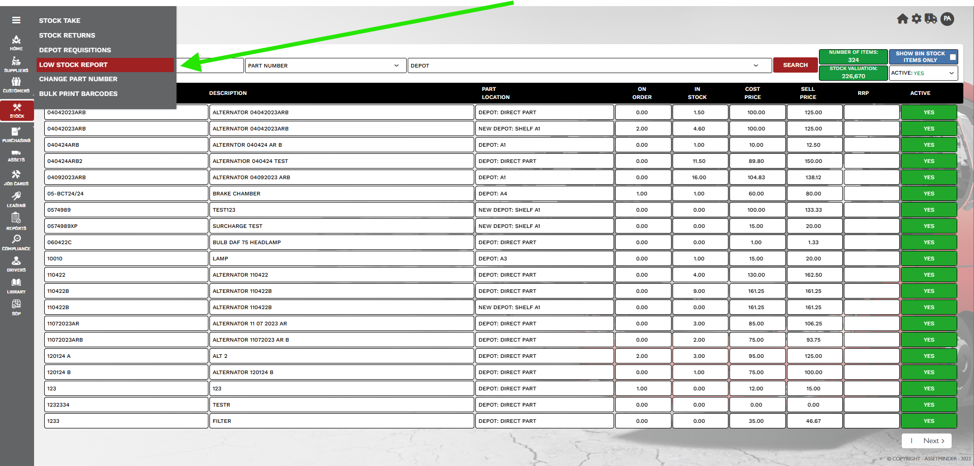Tick Show Bin Stock Items Only checkbox
The width and height of the screenshot is (974, 466).
(x=953, y=57)
